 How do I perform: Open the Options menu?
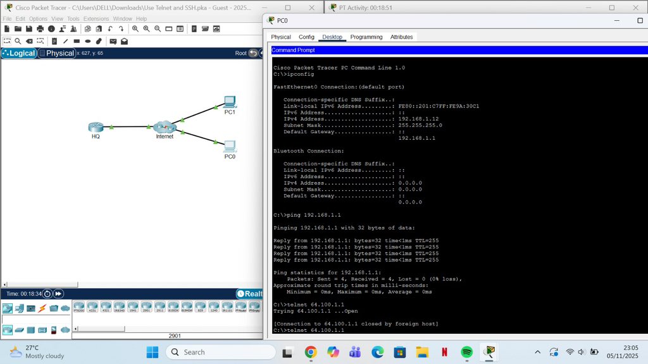coord(38,18)
